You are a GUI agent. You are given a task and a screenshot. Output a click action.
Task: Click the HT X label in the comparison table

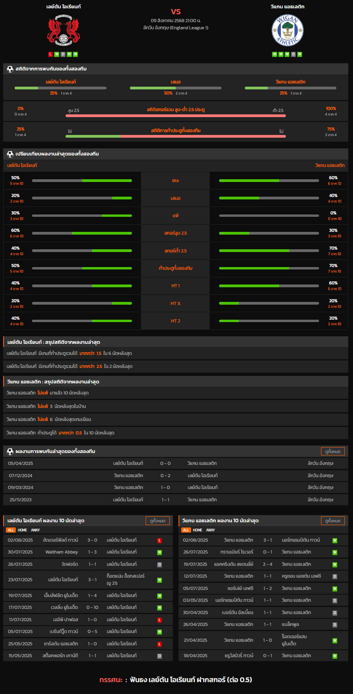tap(176, 303)
